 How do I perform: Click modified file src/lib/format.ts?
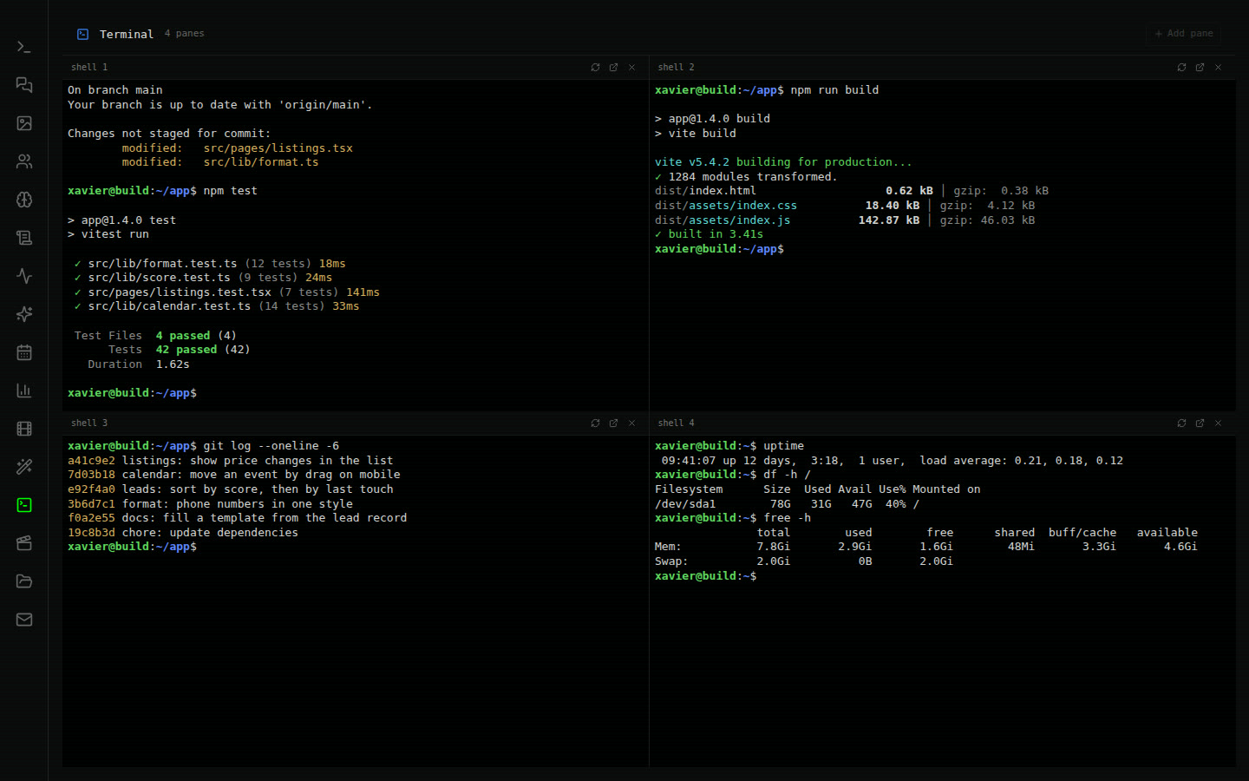point(261,162)
